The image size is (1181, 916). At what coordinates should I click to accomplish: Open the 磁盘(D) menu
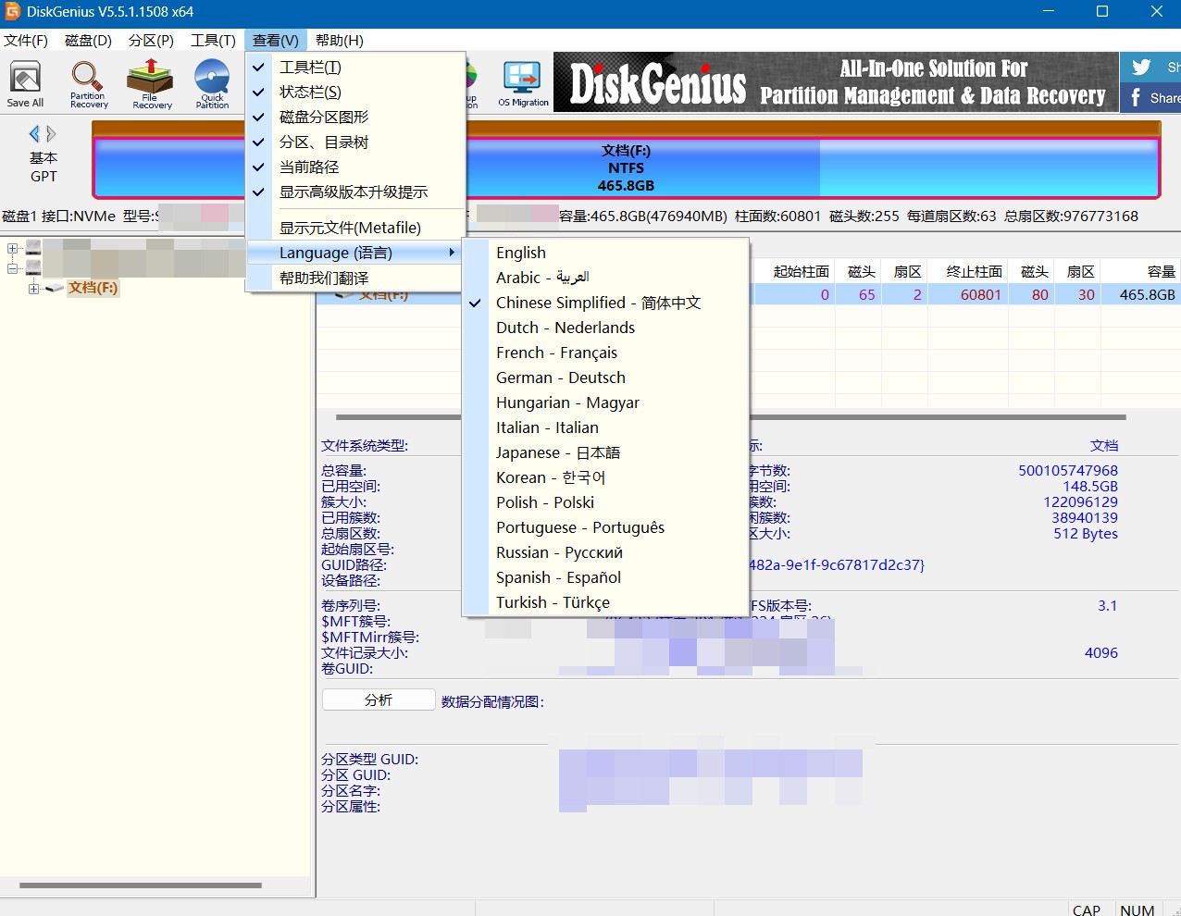tap(88, 41)
